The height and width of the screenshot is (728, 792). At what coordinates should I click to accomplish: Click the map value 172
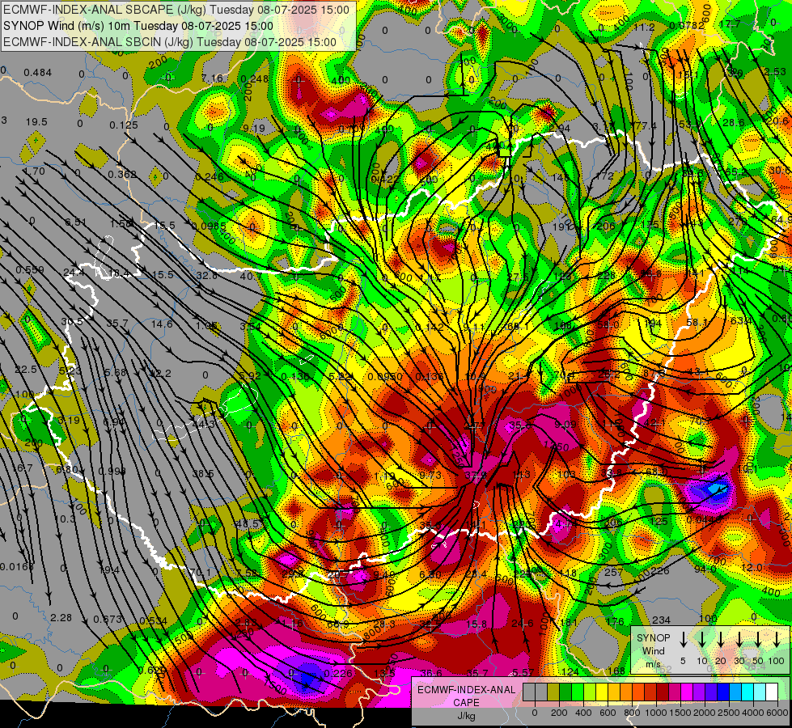(604, 176)
